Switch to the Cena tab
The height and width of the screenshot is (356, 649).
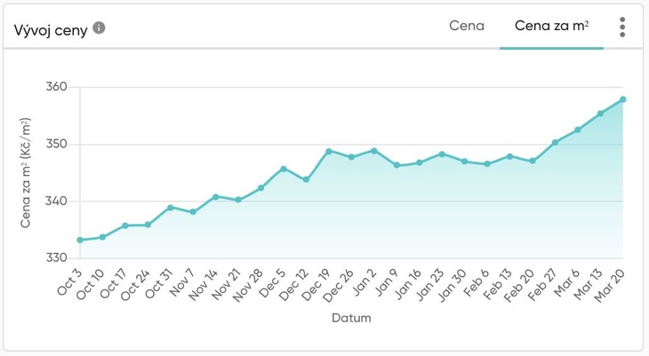pos(467,26)
